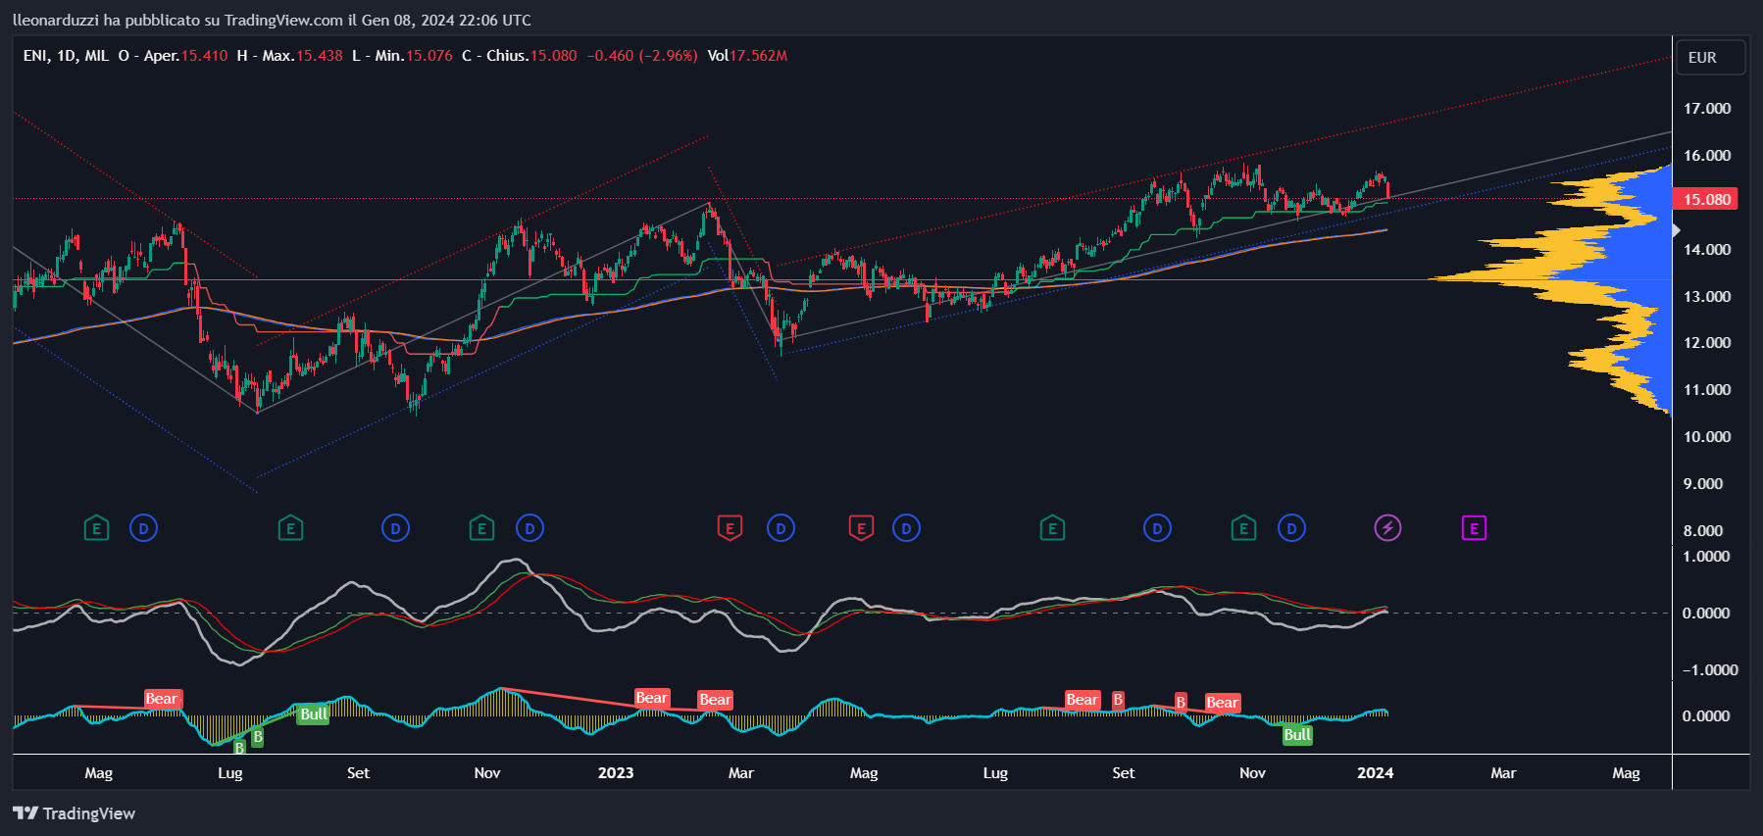This screenshot has height=836, width=1763.
Task: Open the red earnings E marker in February 2023
Action: pos(730,529)
